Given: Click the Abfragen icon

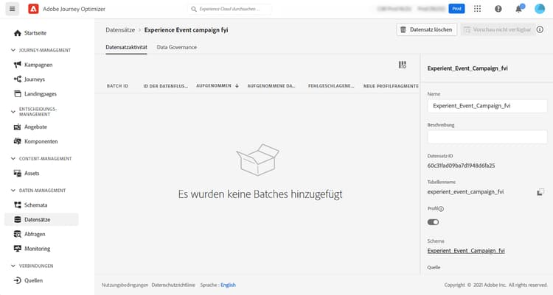Looking at the screenshot, I should coord(17,234).
